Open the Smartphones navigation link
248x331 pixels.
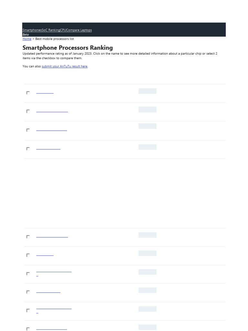(x=32, y=30)
